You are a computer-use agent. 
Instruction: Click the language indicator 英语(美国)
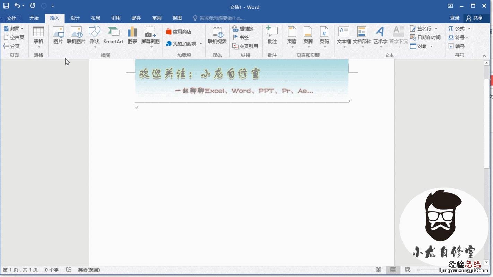[89, 270]
